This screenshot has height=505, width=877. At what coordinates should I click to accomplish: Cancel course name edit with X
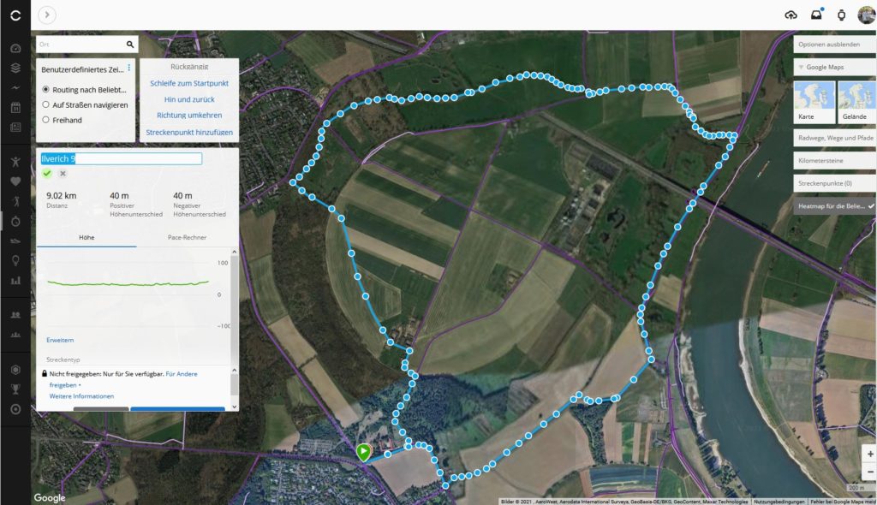[63, 174]
